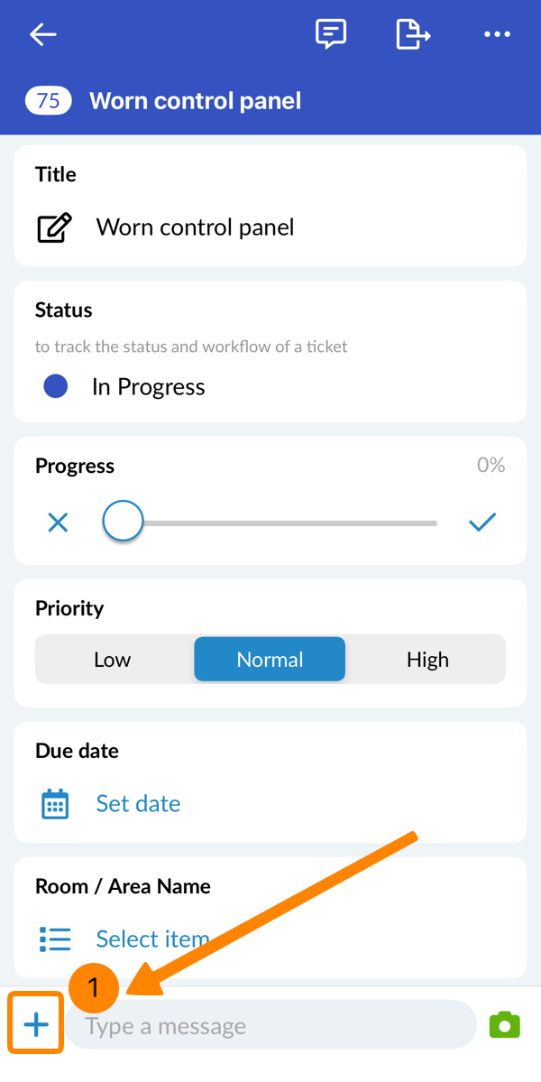Viewport: 541px width, 1082px height.
Task: Tap the edit title pencil icon
Action: point(54,227)
